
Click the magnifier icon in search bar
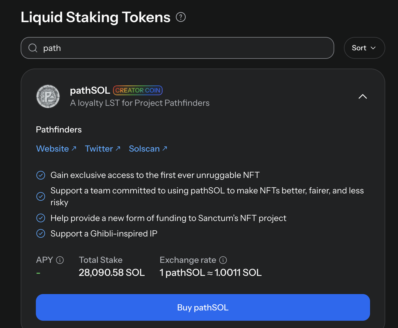tap(33, 48)
